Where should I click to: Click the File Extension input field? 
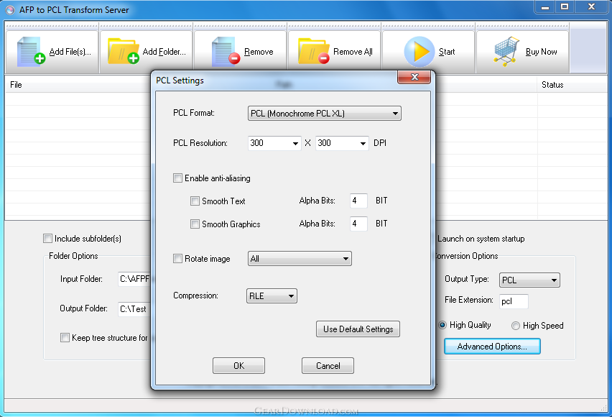[x=514, y=301]
